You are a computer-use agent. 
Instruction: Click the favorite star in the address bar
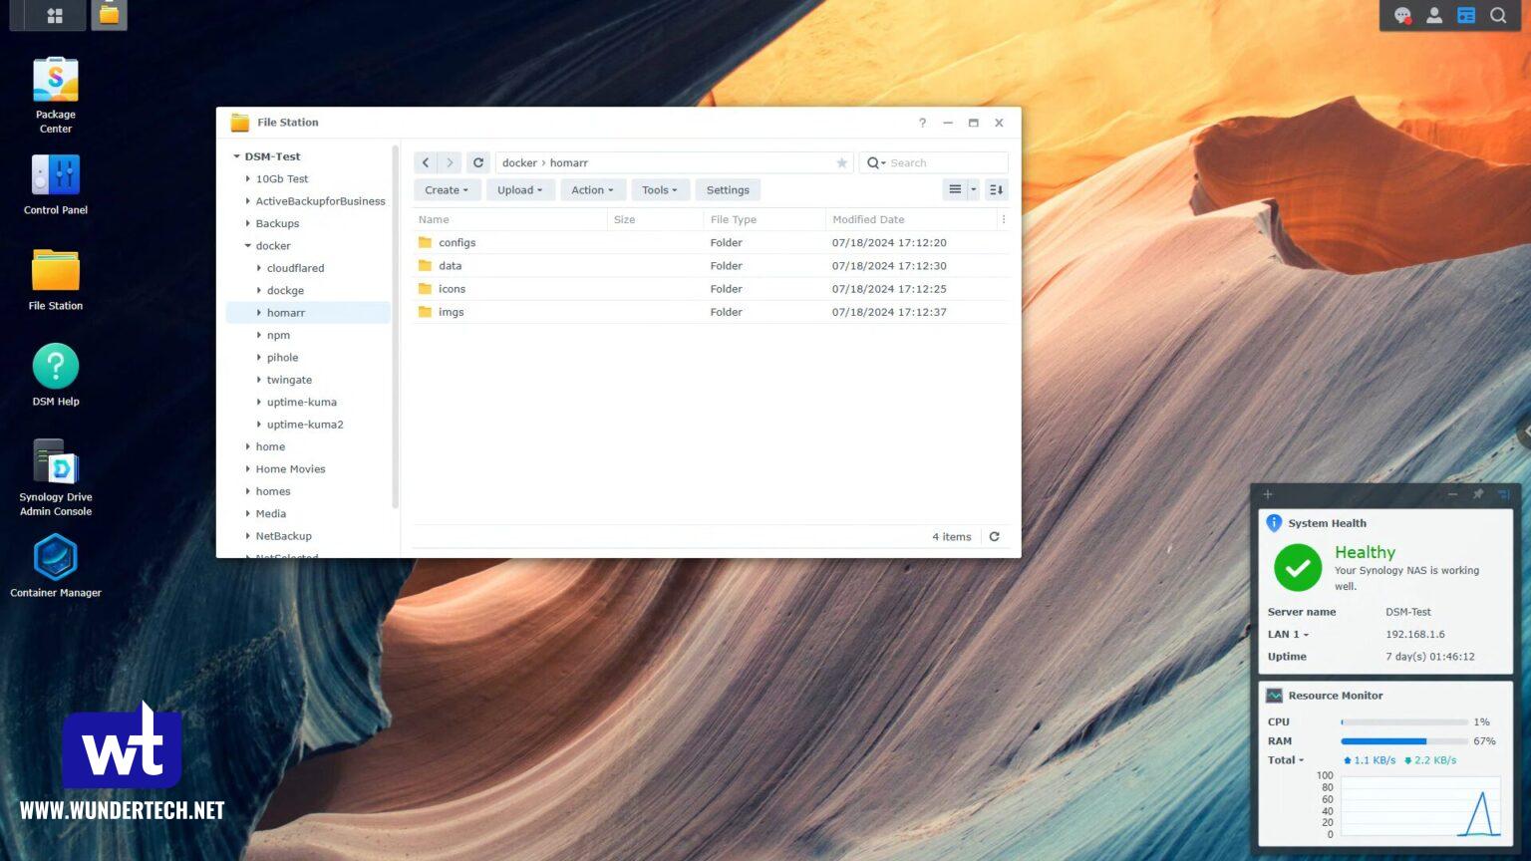842,162
